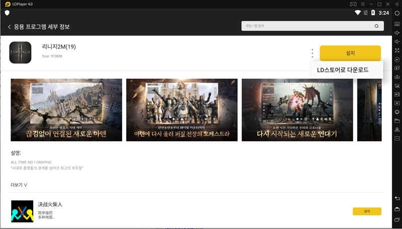
Task: Open recent apps from the sidebar
Action: pos(397,219)
